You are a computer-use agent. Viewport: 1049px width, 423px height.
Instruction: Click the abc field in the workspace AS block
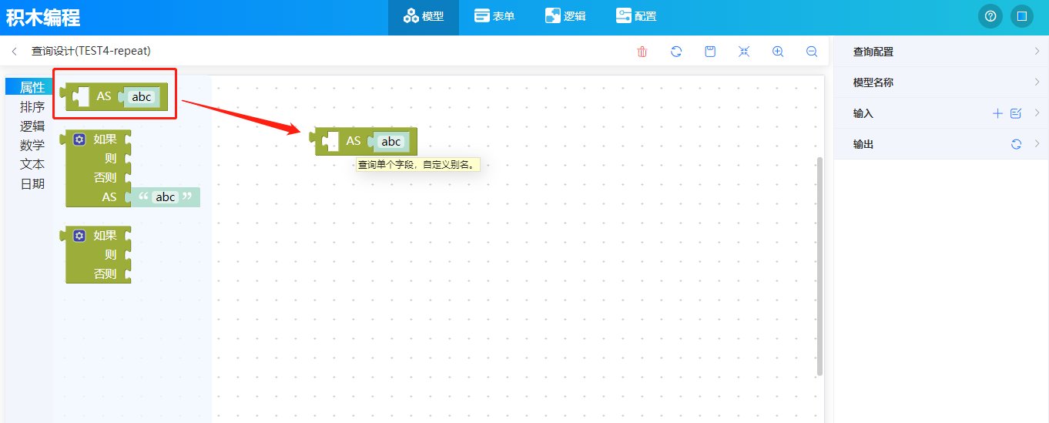point(391,142)
